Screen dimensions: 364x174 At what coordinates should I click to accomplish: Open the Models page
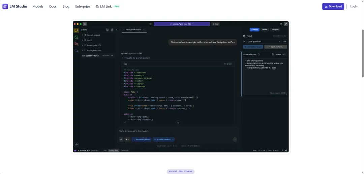point(38,6)
